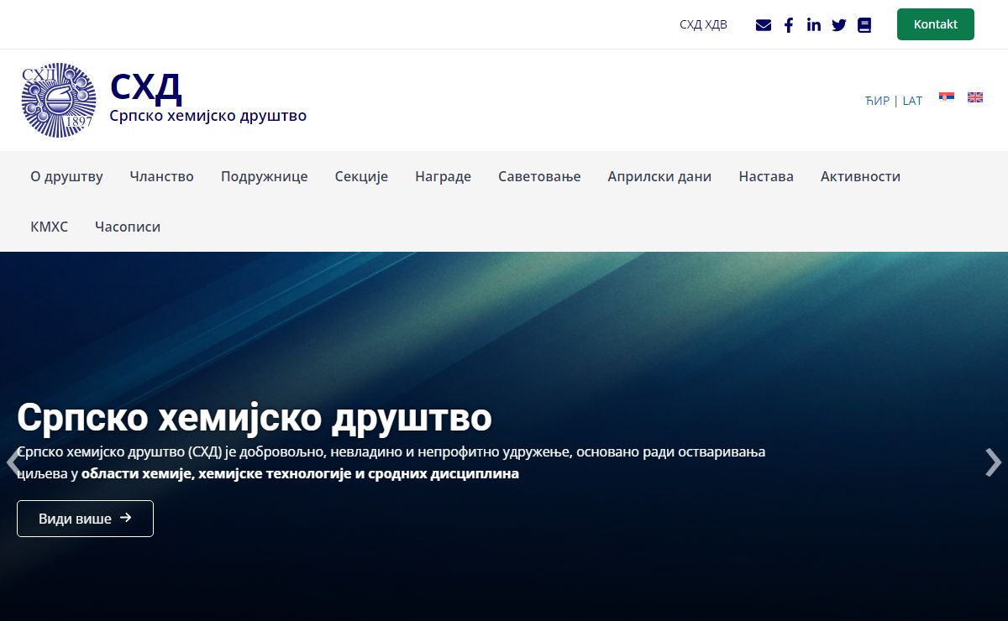Click the green Kontakt button
Screen dimensions: 1008x621
(x=935, y=24)
